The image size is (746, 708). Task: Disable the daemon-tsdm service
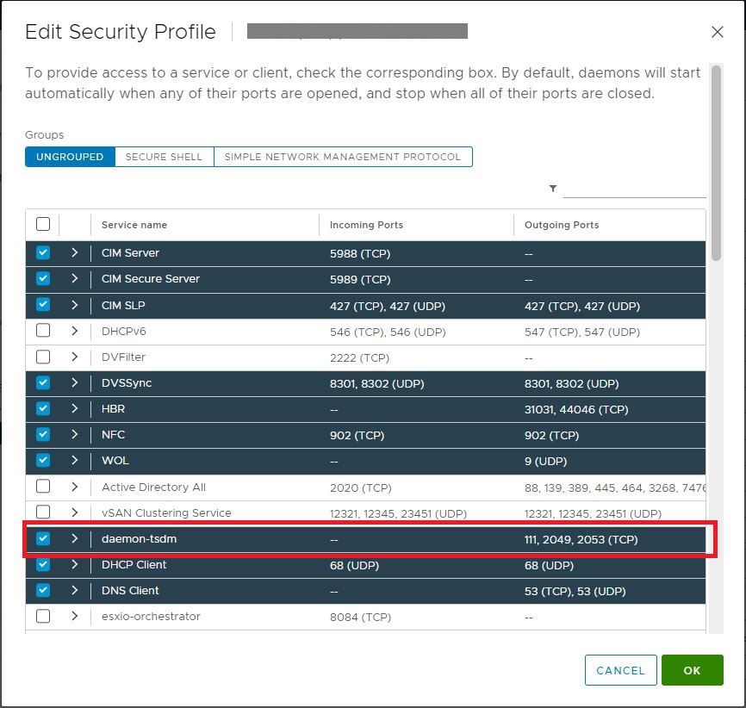click(43, 537)
